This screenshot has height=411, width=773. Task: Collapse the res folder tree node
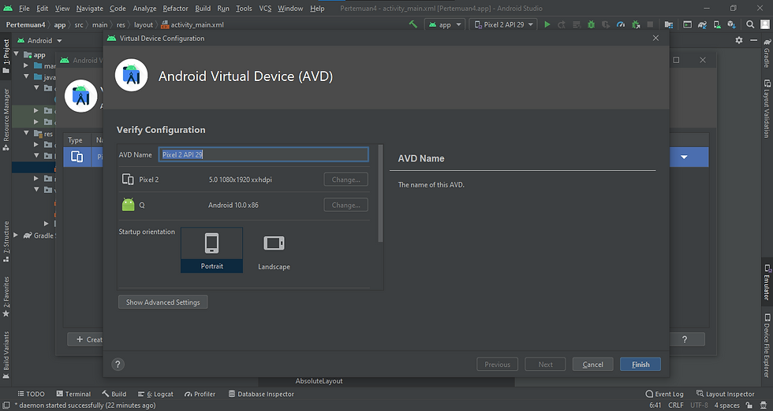point(27,133)
